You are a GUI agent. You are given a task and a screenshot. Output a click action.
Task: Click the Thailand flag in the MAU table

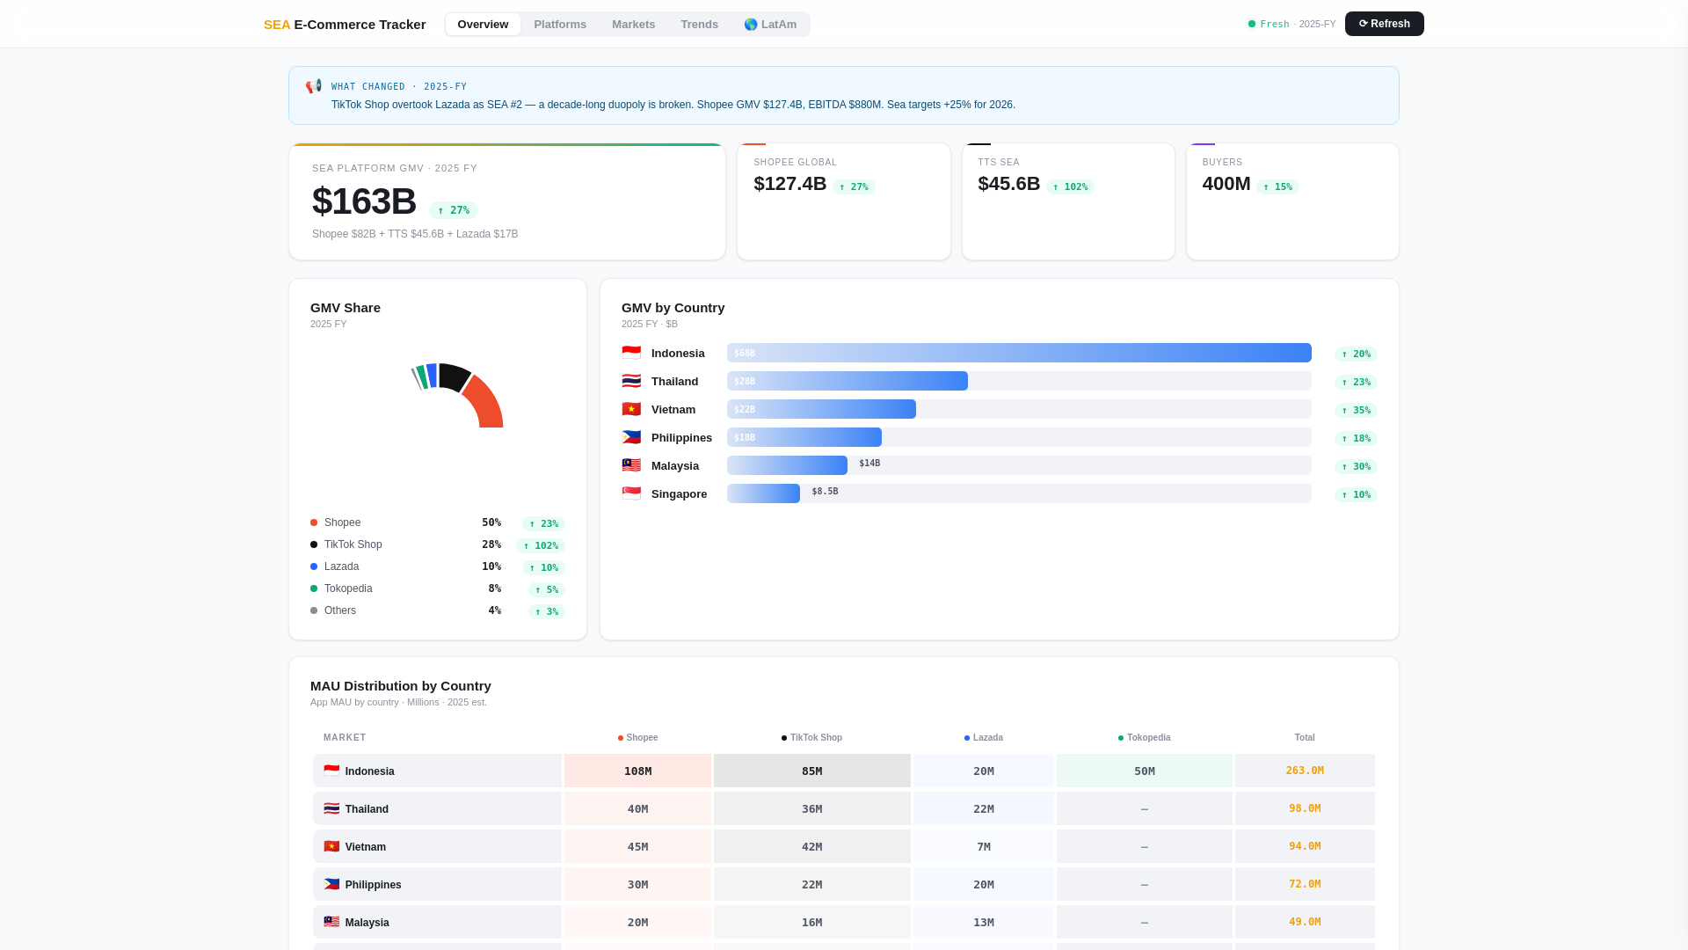[x=331, y=808]
